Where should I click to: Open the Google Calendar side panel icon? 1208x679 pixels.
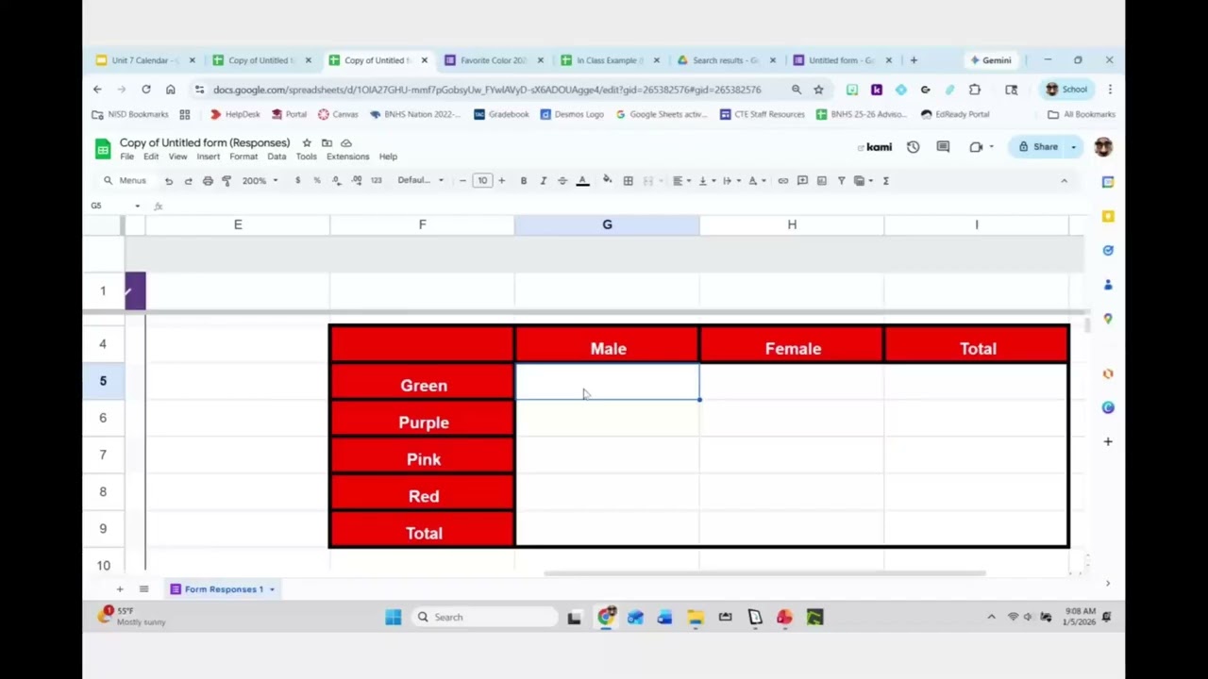point(1108,182)
